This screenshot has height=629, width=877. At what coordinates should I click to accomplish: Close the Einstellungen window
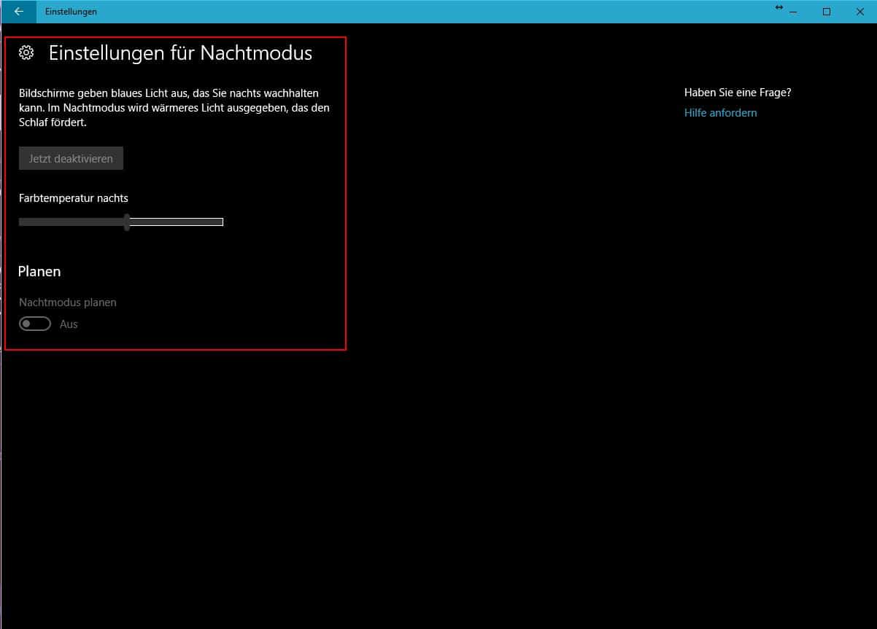[x=859, y=12]
